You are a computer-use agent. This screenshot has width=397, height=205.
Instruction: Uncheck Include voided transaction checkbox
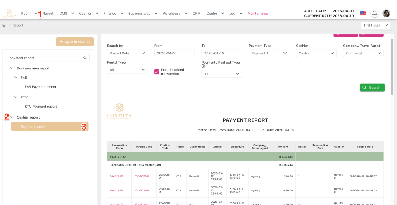tap(157, 72)
